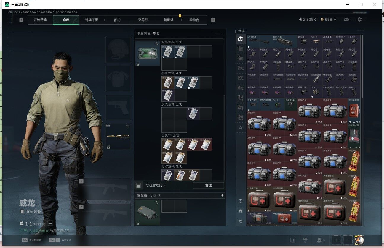Click the small gear in the warehouse sidebar
Screen dimensions: 384x248
241,128
